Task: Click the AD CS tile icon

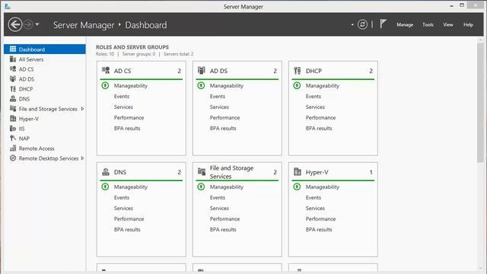Action: (x=106, y=71)
